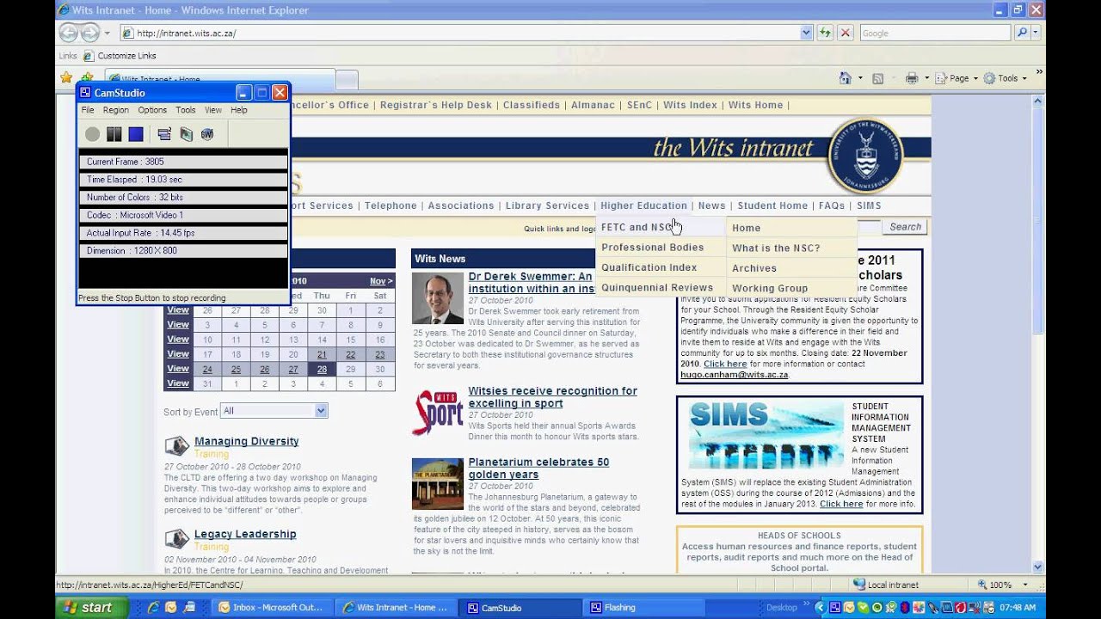Screen dimensions: 1101x619
Task: Choose Archives in the NSC submenu
Action: point(792,268)
